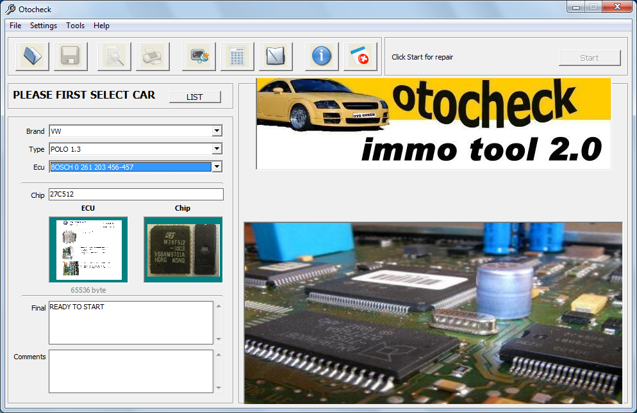Open the Settings menu
The height and width of the screenshot is (413, 637).
click(44, 26)
